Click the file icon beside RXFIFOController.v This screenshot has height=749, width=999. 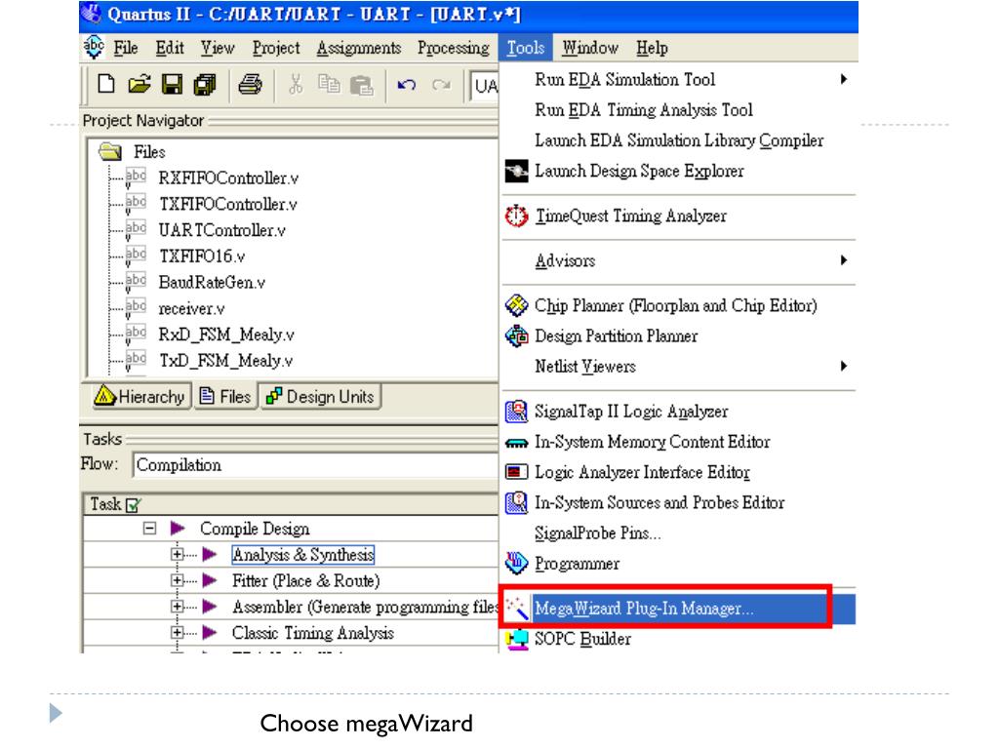point(136,177)
